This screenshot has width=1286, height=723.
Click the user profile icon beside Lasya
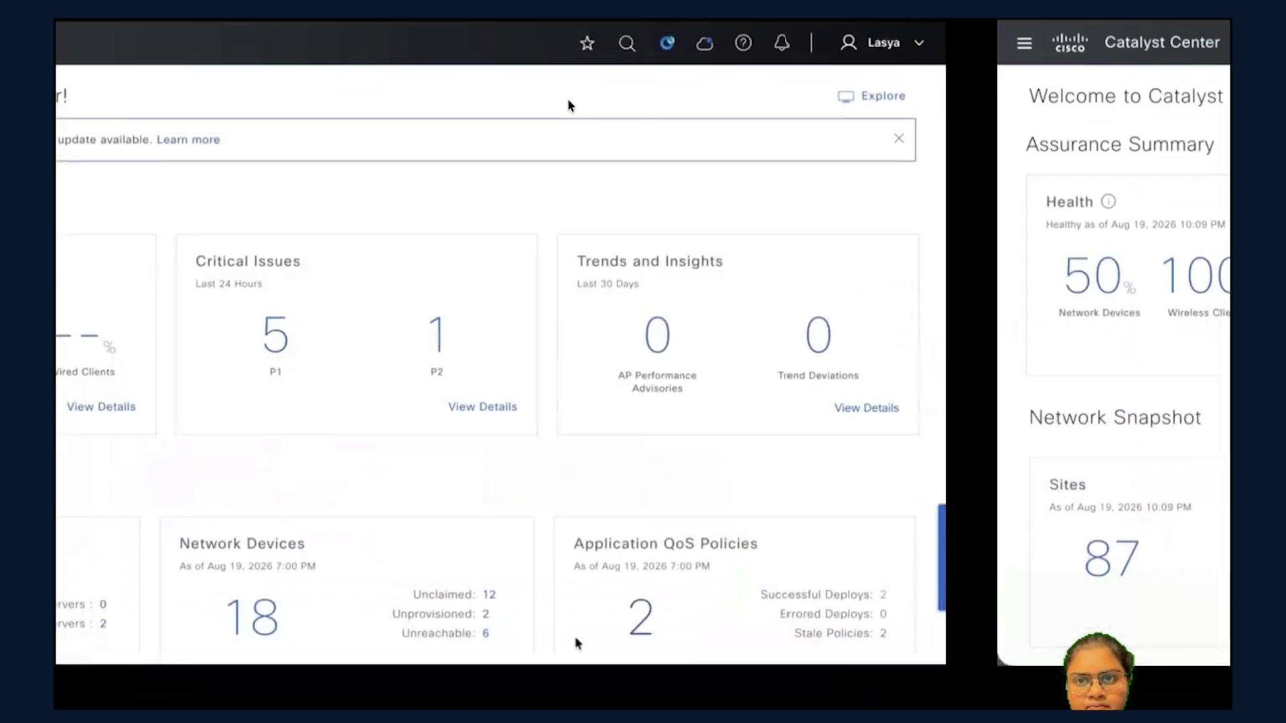click(x=849, y=43)
